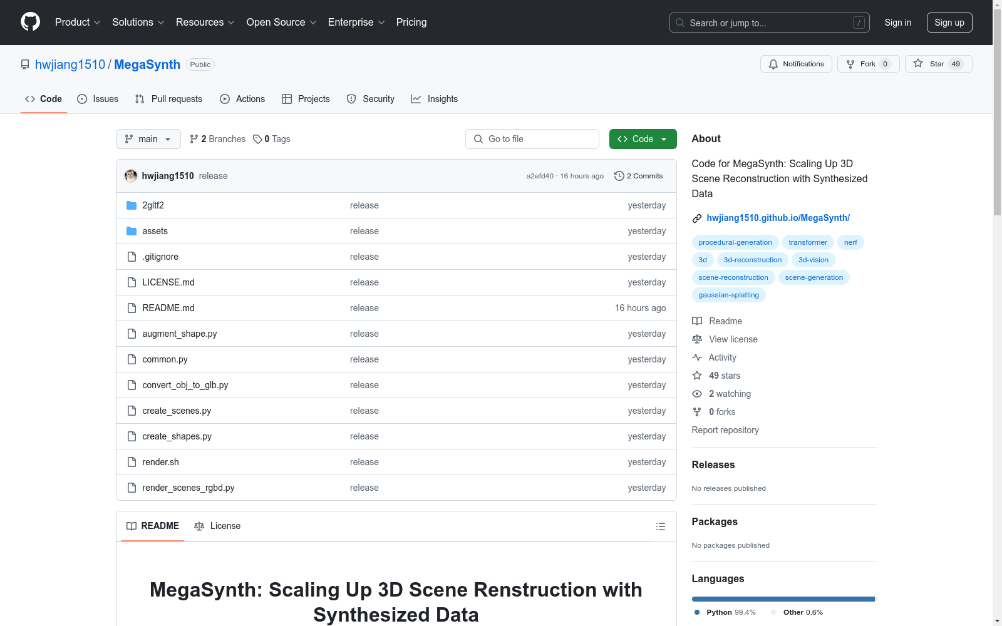Switch to the Actions tab
This screenshot has width=1002, height=626.
pos(242,99)
